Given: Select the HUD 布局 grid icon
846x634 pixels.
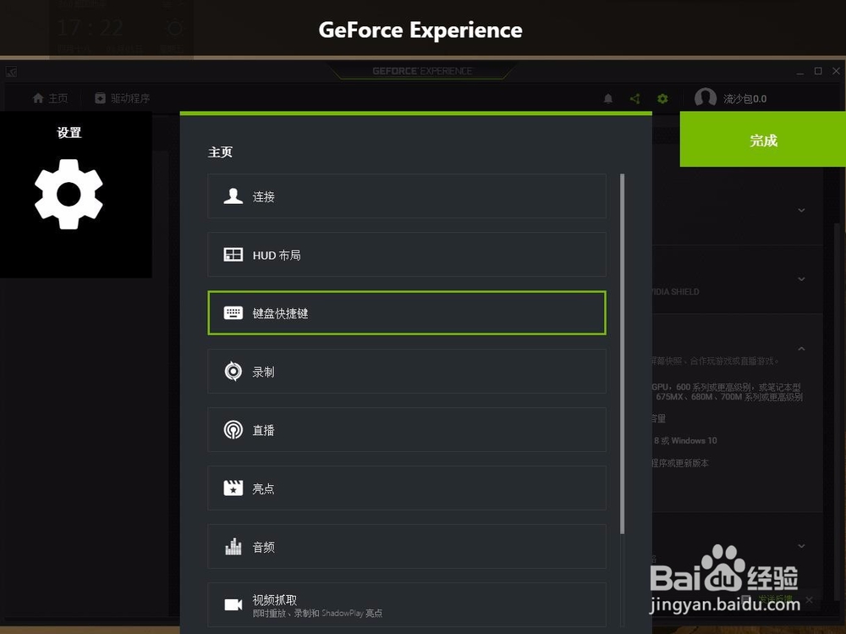Looking at the screenshot, I should [233, 254].
